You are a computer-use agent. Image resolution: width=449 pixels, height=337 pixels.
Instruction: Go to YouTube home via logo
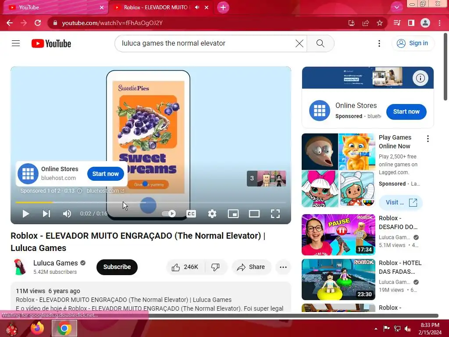51,43
